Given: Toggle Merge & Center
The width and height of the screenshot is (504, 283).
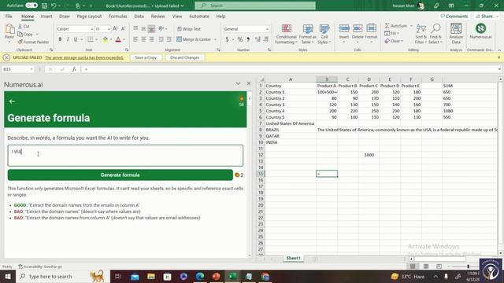Looking at the screenshot, I should point(194,39).
